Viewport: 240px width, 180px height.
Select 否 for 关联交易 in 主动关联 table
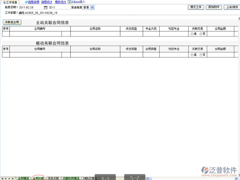pyautogui.click(x=201, y=34)
